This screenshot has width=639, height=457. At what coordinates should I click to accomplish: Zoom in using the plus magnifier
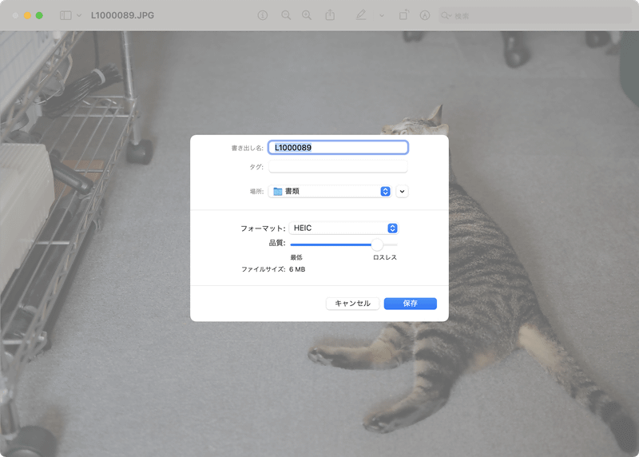307,15
